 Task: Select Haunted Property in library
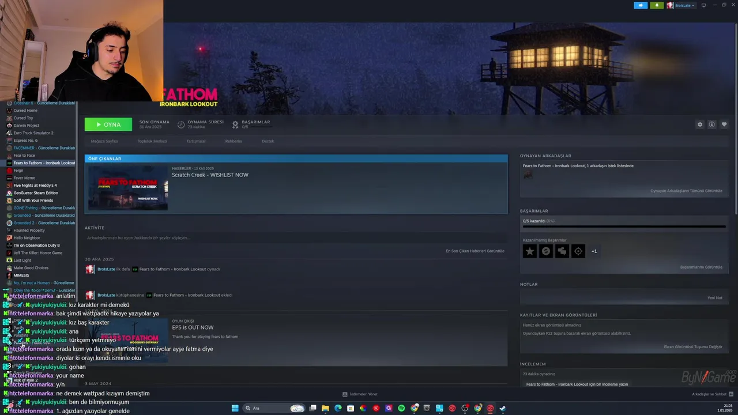tap(29, 231)
